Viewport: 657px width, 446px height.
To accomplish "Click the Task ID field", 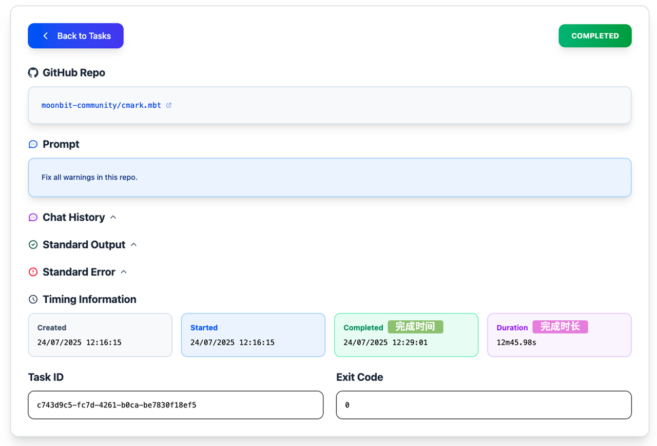I will tap(176, 405).
